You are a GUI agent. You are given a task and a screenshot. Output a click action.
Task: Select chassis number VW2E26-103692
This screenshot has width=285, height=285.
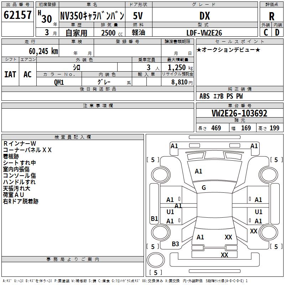(x=239, y=113)
